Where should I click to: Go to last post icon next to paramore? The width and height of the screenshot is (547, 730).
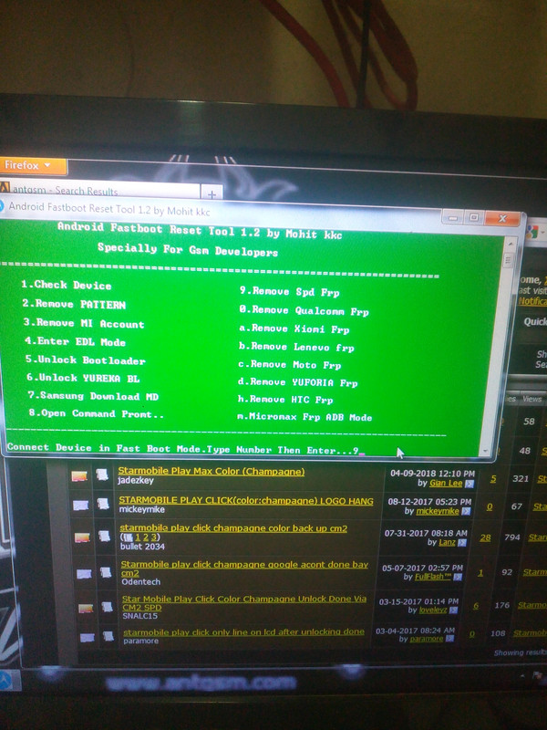pyautogui.click(x=449, y=639)
